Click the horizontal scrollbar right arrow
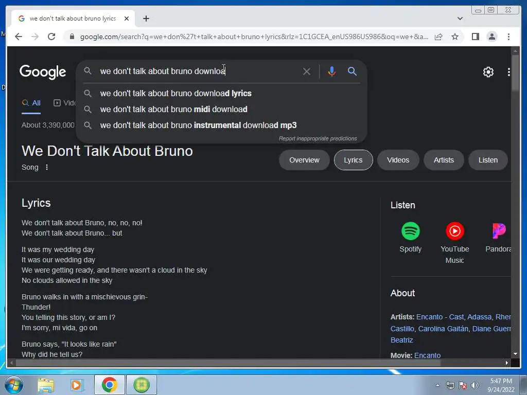This screenshot has height=395, width=527. click(x=507, y=363)
